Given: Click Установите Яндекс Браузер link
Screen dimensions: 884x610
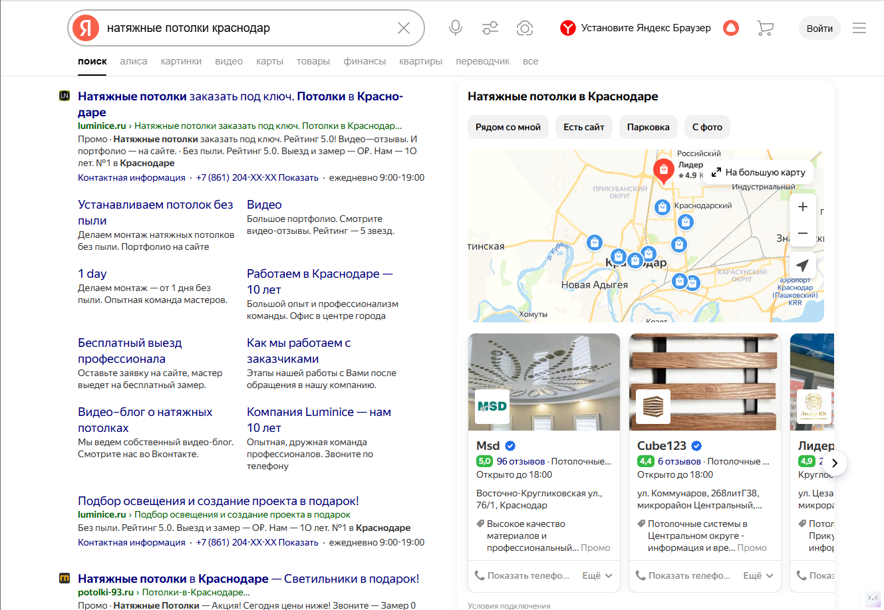Looking at the screenshot, I should pos(646,28).
